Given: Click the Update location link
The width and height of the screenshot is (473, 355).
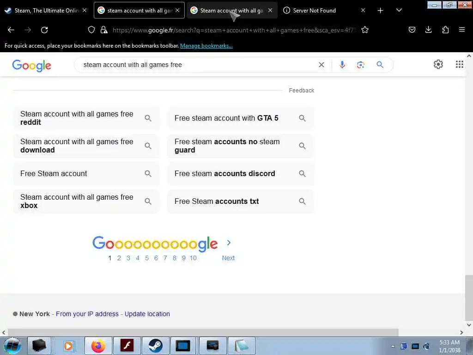Looking at the screenshot, I should 147,314.
